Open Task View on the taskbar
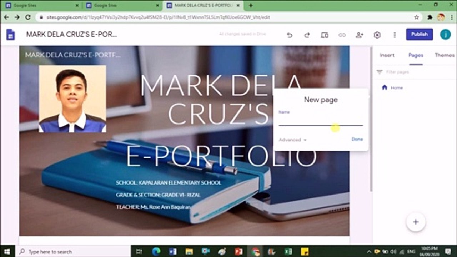 pyautogui.click(x=139, y=252)
